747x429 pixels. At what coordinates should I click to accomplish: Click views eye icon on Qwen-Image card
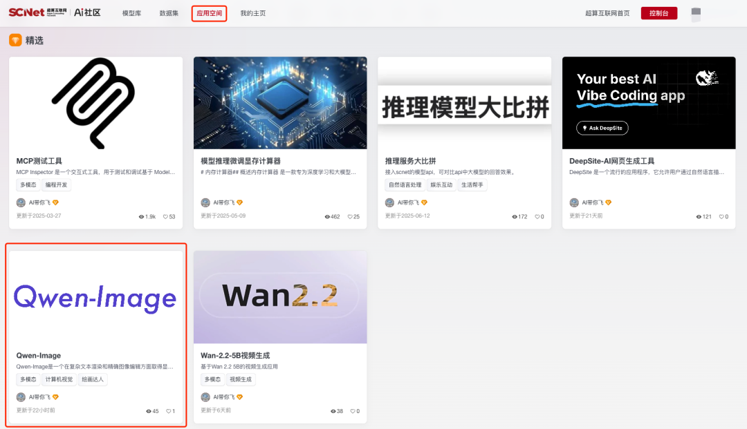tap(148, 411)
